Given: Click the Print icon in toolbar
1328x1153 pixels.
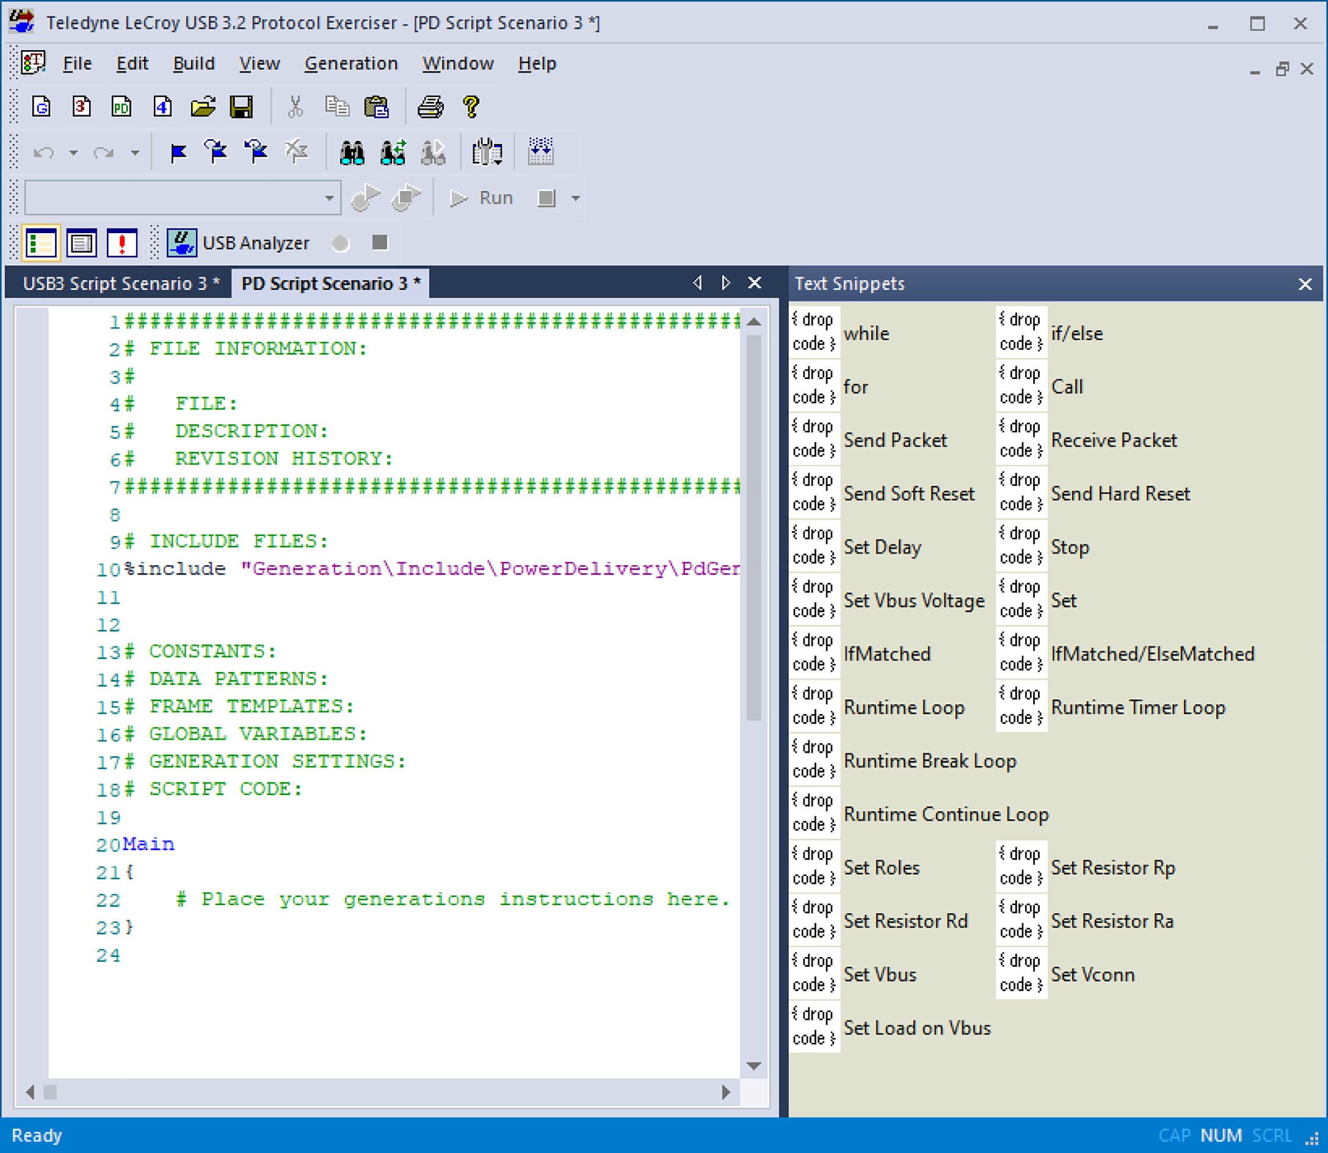Looking at the screenshot, I should pyautogui.click(x=430, y=107).
